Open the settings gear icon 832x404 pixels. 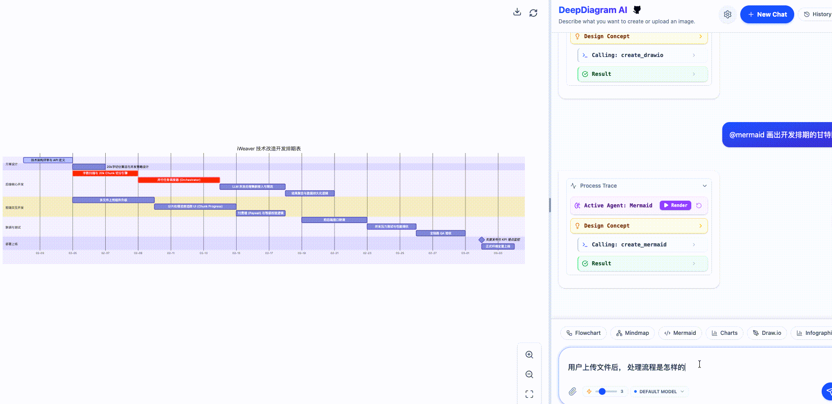pos(727,14)
